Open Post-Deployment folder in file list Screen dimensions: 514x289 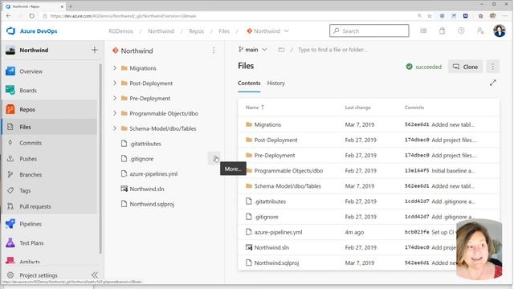[x=275, y=140]
